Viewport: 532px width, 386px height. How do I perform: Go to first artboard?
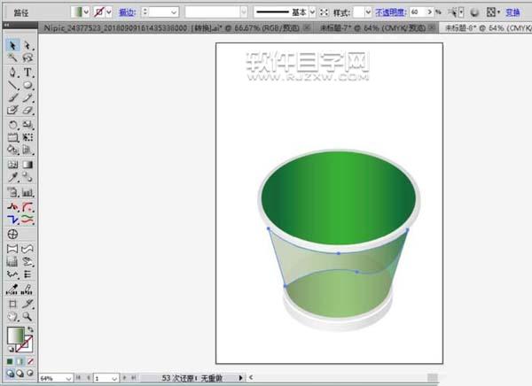[x=78, y=377]
